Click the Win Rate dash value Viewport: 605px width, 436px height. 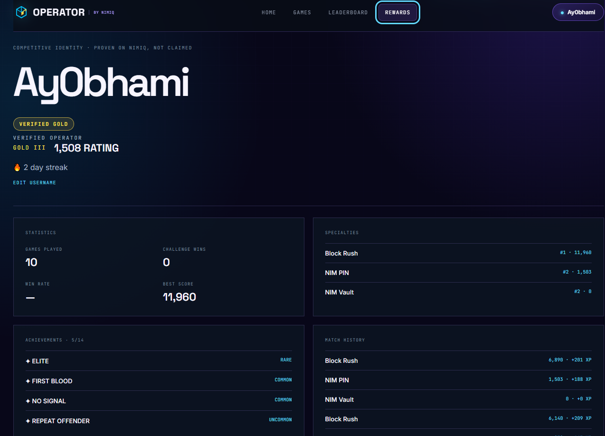coord(30,297)
